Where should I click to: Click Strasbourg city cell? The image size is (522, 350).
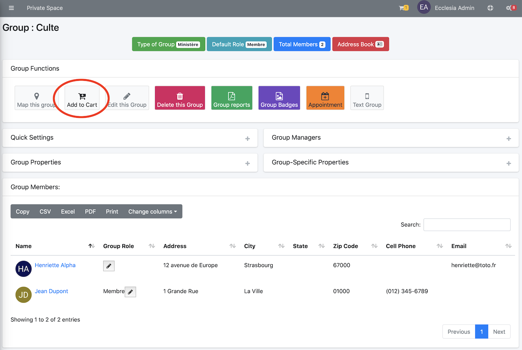click(x=258, y=265)
